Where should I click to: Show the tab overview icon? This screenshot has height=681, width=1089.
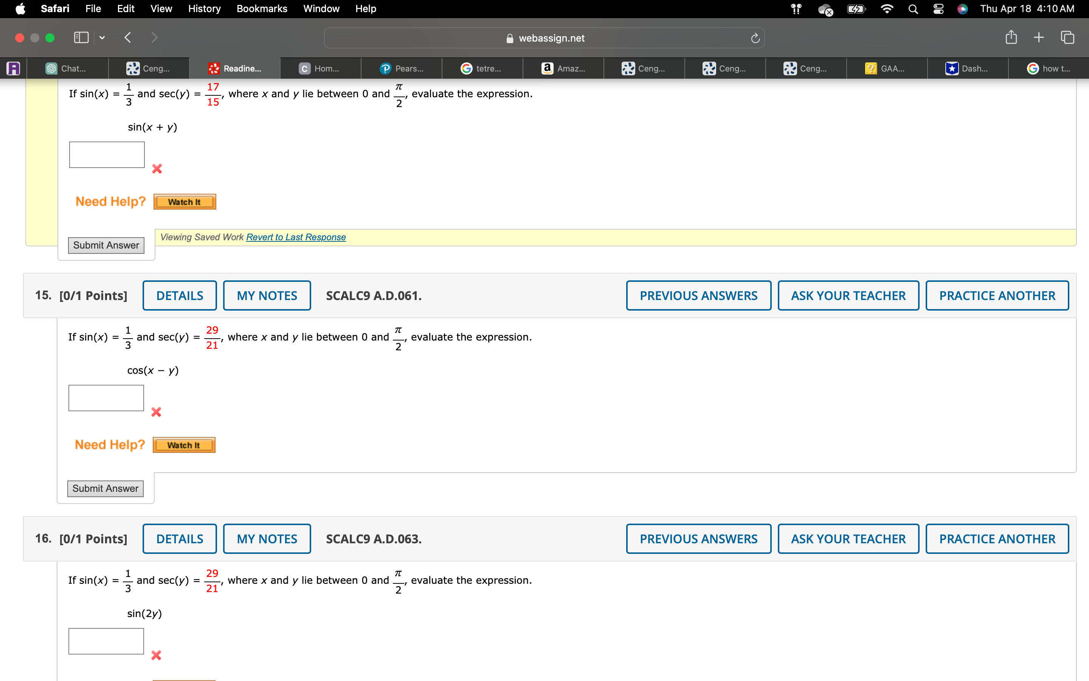tap(1067, 37)
